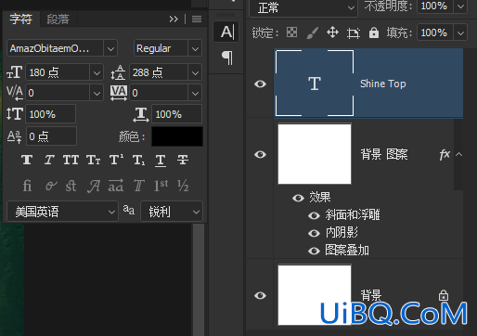The width and height of the screenshot is (477, 336).
Task: Click the horizontal scale 100% field
Action: tap(176, 114)
